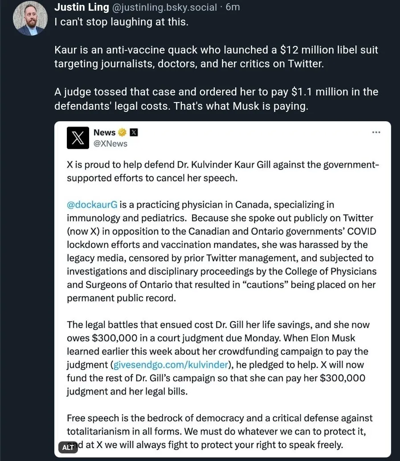Click the "Kaur is an anti-vaccine quack" paragraph
The width and height of the screenshot is (400, 461).
(216, 57)
